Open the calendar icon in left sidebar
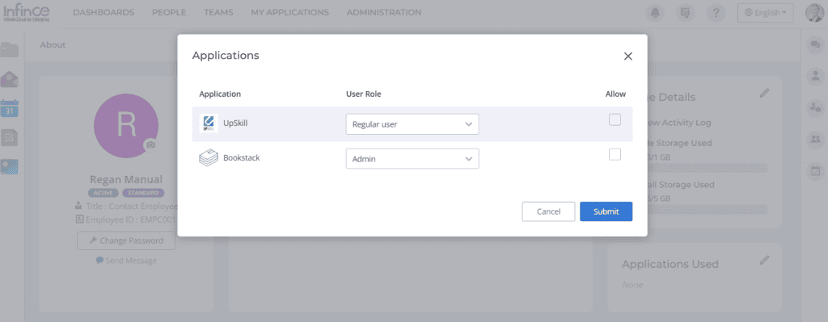 [10, 109]
